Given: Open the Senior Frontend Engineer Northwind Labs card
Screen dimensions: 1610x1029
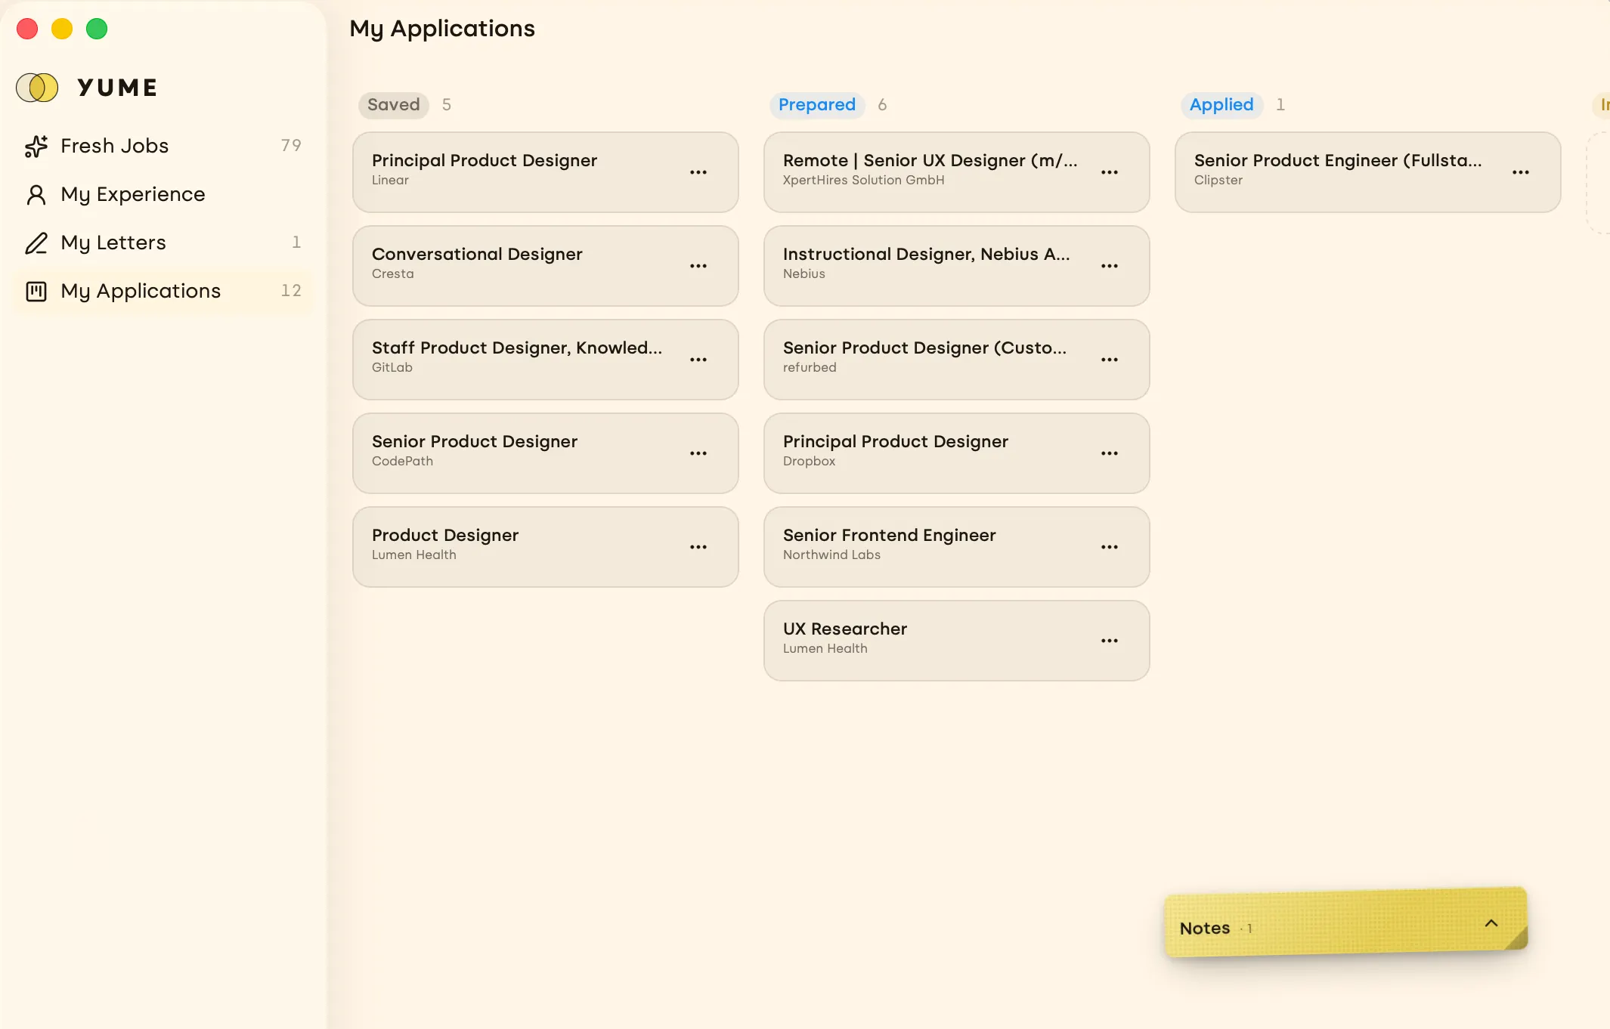Looking at the screenshot, I should click(956, 547).
